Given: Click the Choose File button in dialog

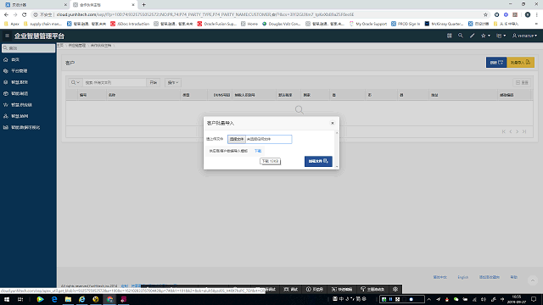Looking at the screenshot, I should pos(237,139).
